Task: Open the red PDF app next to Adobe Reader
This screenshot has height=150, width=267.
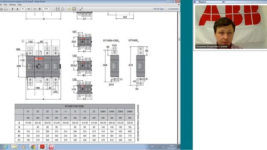Action: 51,147
